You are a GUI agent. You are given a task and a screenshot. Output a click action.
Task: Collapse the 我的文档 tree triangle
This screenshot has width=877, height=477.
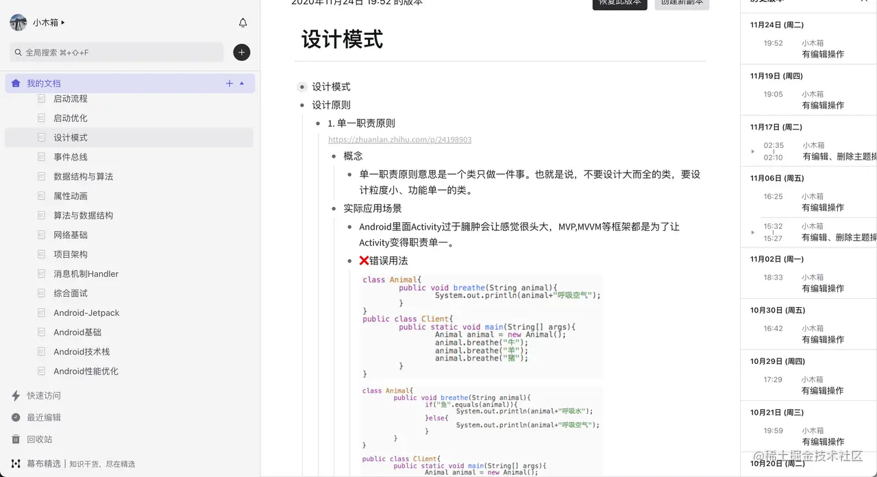(x=242, y=84)
